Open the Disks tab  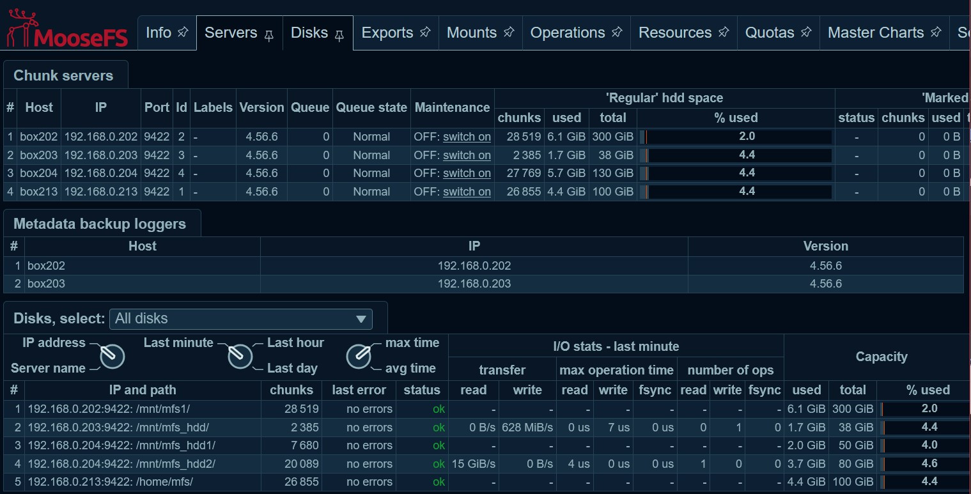coord(309,33)
